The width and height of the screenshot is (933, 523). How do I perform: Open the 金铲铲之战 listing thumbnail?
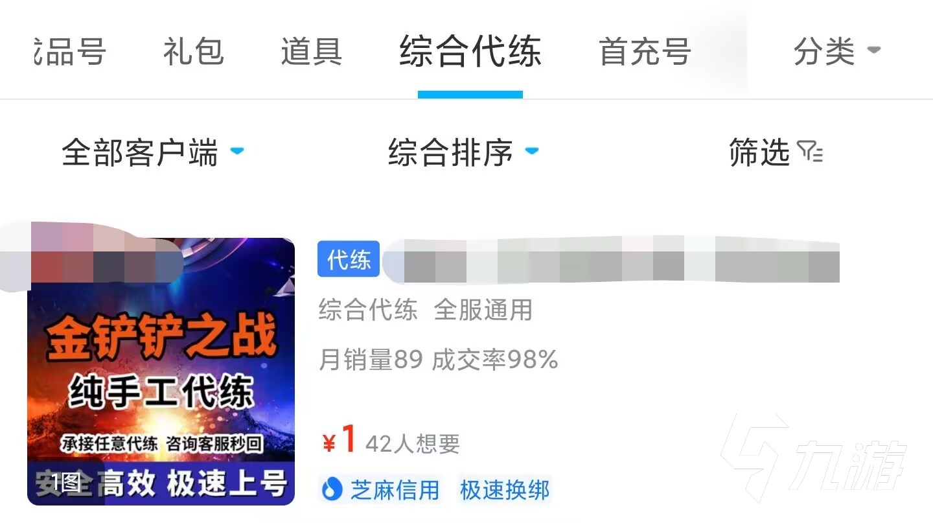pyautogui.click(x=161, y=371)
